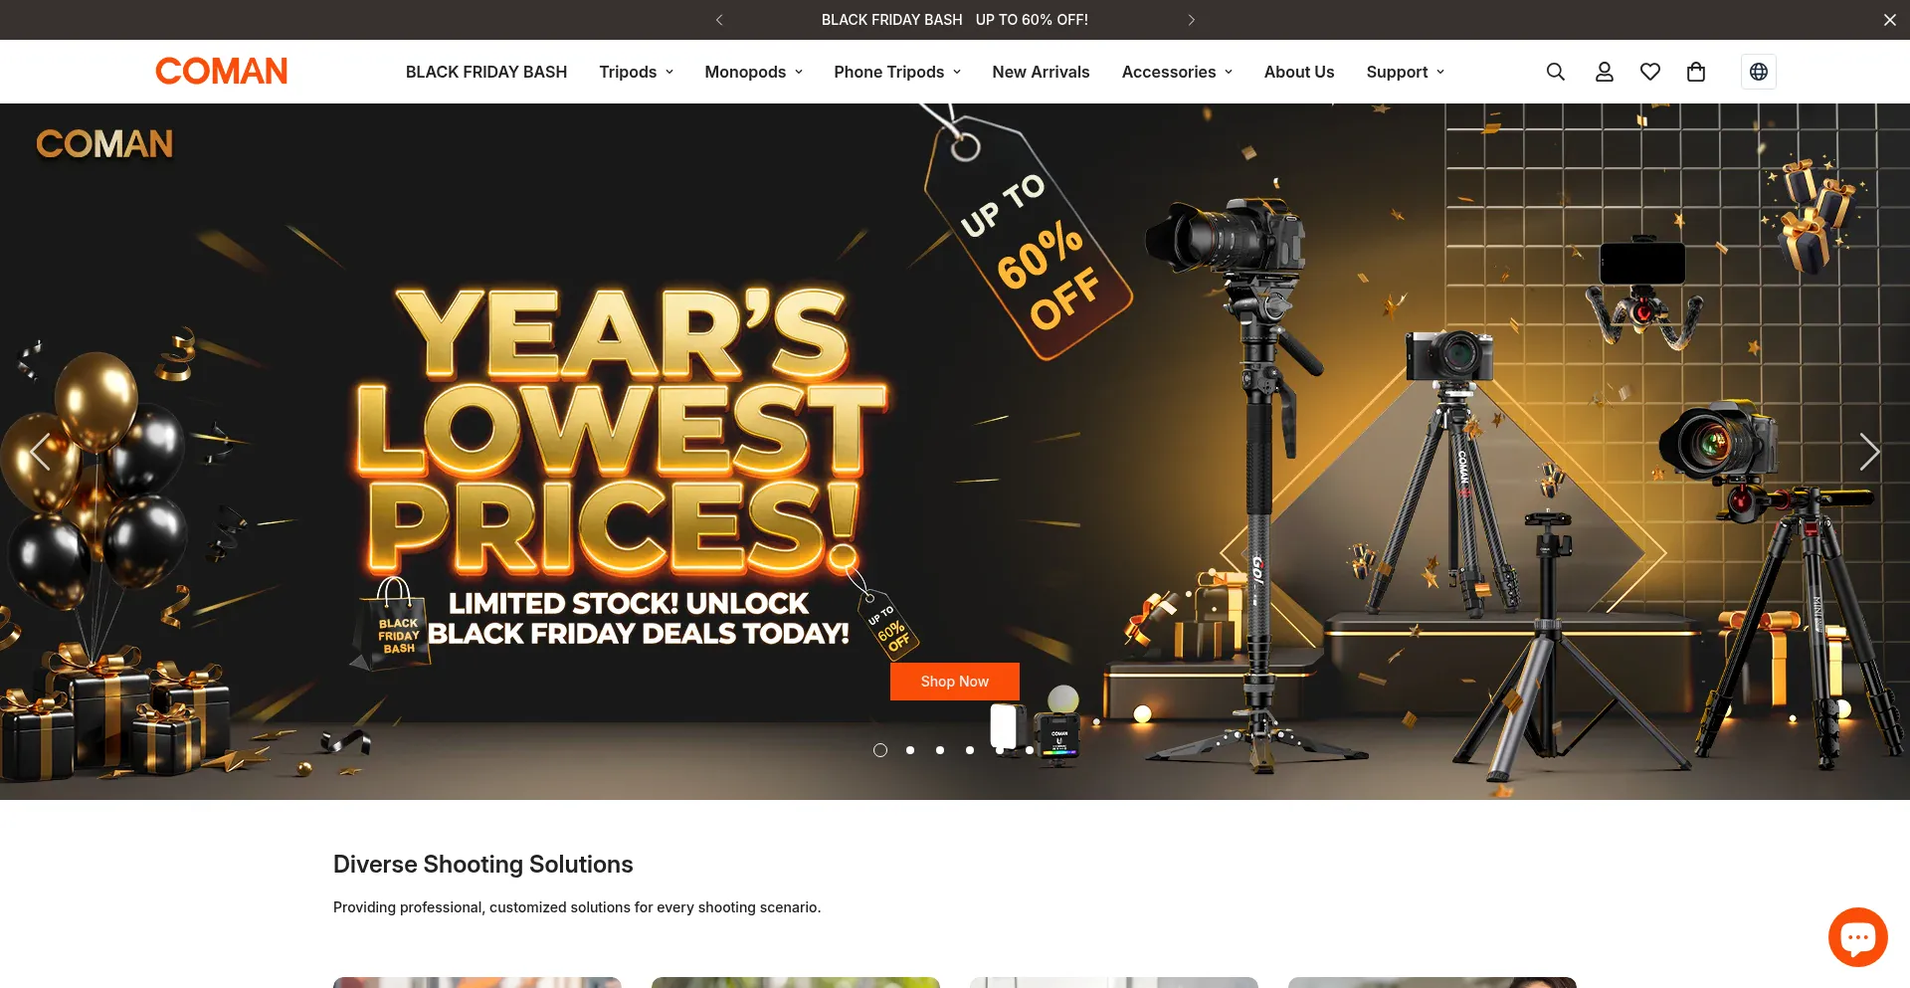The height and width of the screenshot is (988, 1910).
Task: Open the search magnifier icon
Action: click(1556, 72)
